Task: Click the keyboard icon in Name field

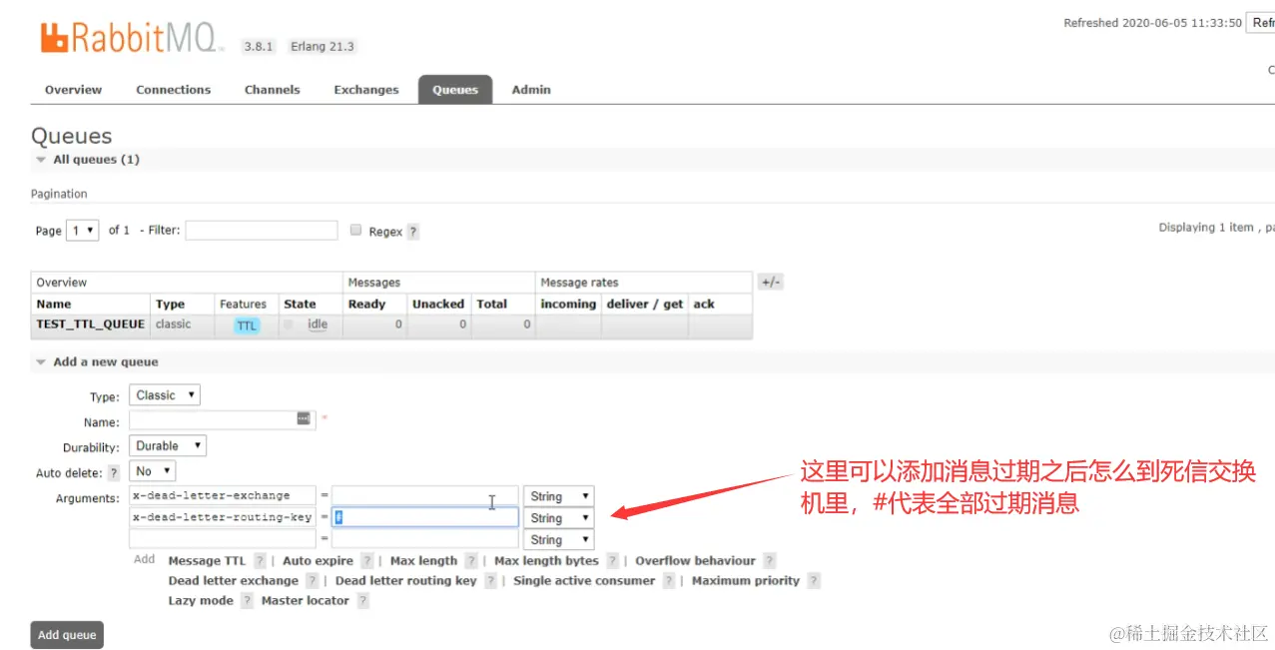Action: coord(304,418)
